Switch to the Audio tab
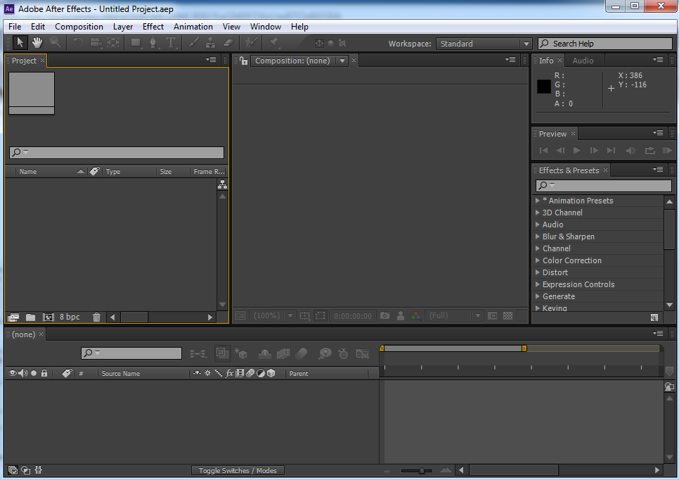 pos(583,61)
